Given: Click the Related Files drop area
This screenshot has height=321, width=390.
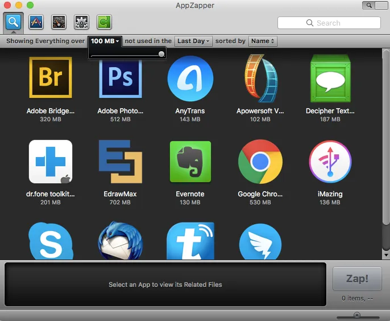Looking at the screenshot, I should pos(165,285).
